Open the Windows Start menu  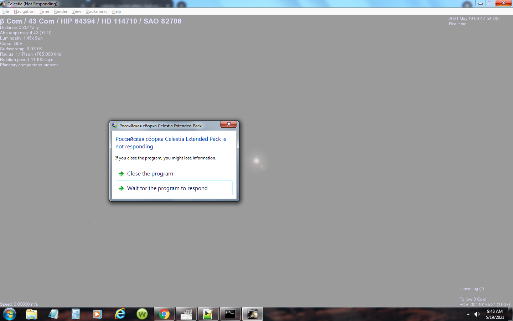click(10, 314)
